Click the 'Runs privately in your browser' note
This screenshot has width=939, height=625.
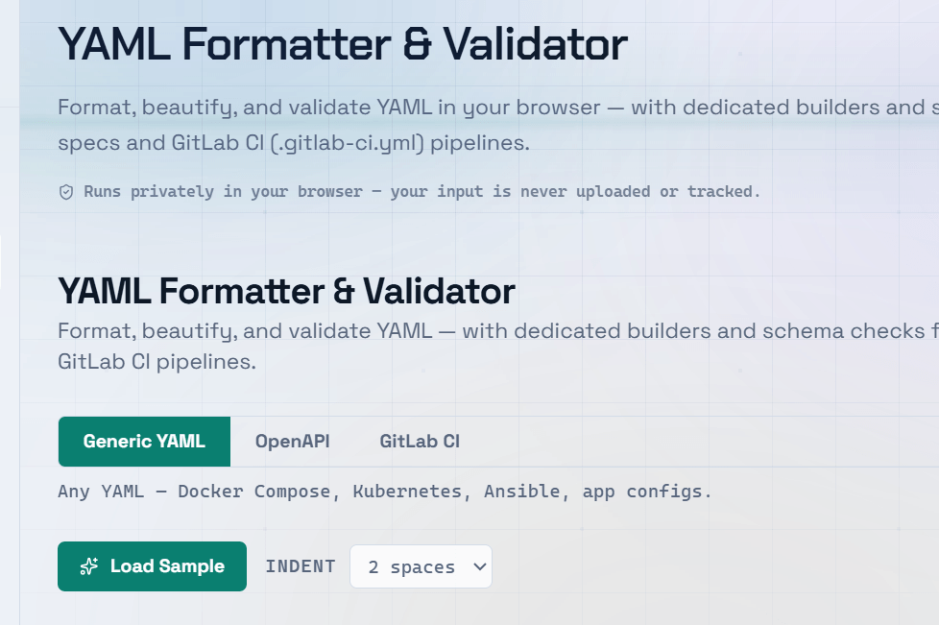point(421,192)
